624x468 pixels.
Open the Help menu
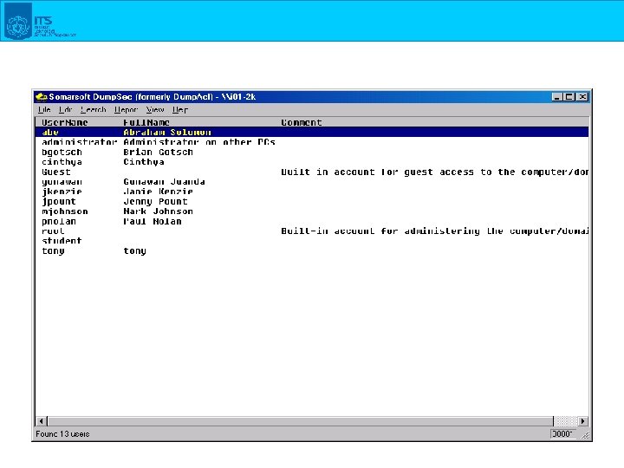click(x=180, y=109)
